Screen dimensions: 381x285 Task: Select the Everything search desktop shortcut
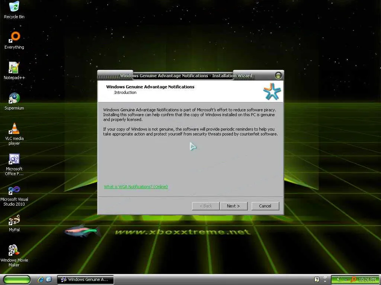pyautogui.click(x=14, y=40)
